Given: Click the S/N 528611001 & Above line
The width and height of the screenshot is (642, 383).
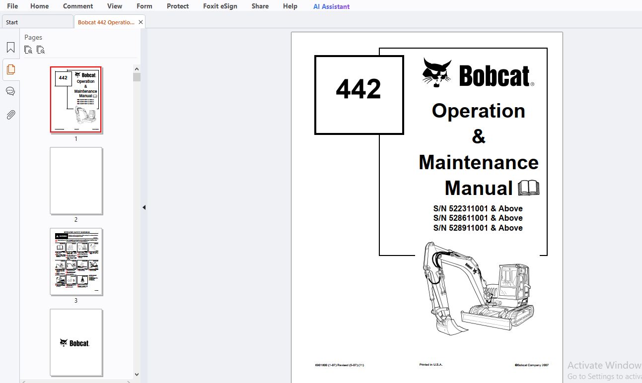Looking at the screenshot, I should (478, 218).
